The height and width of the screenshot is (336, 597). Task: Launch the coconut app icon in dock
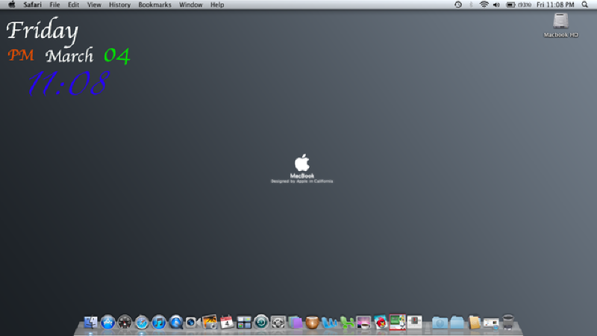(312, 323)
